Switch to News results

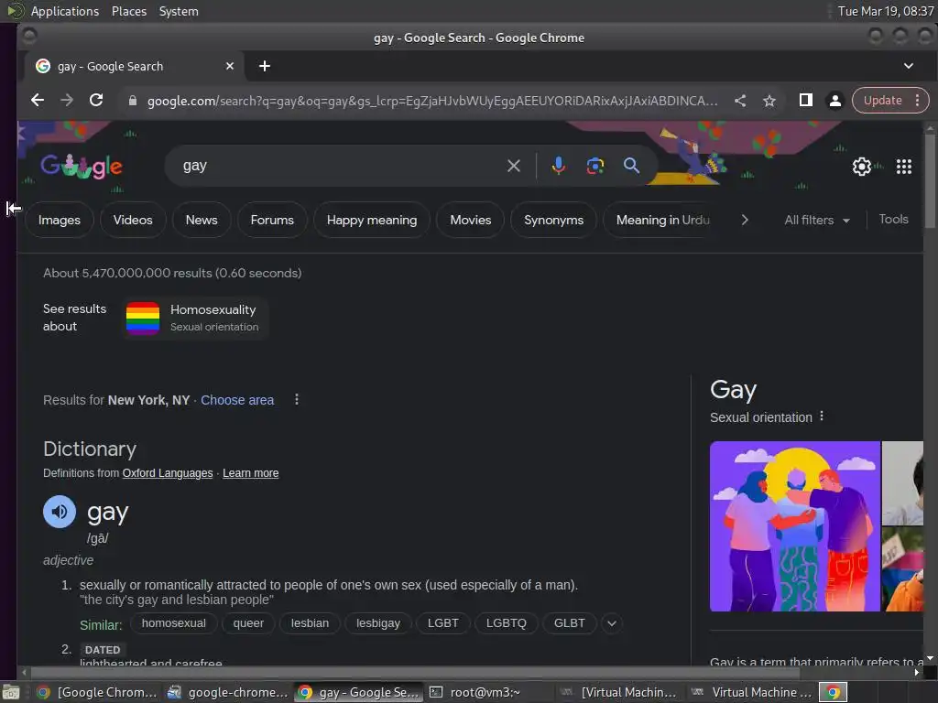[202, 220]
